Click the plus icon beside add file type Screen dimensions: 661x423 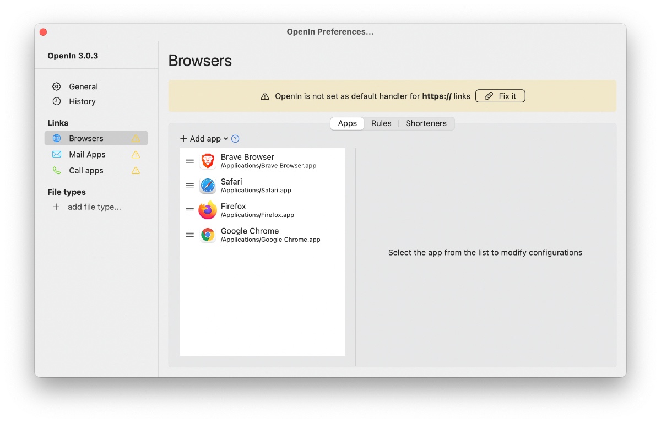point(56,207)
